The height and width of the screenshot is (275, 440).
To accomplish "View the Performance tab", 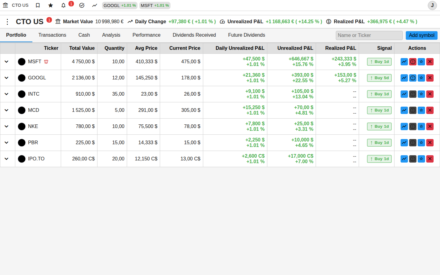I will coord(146,35).
